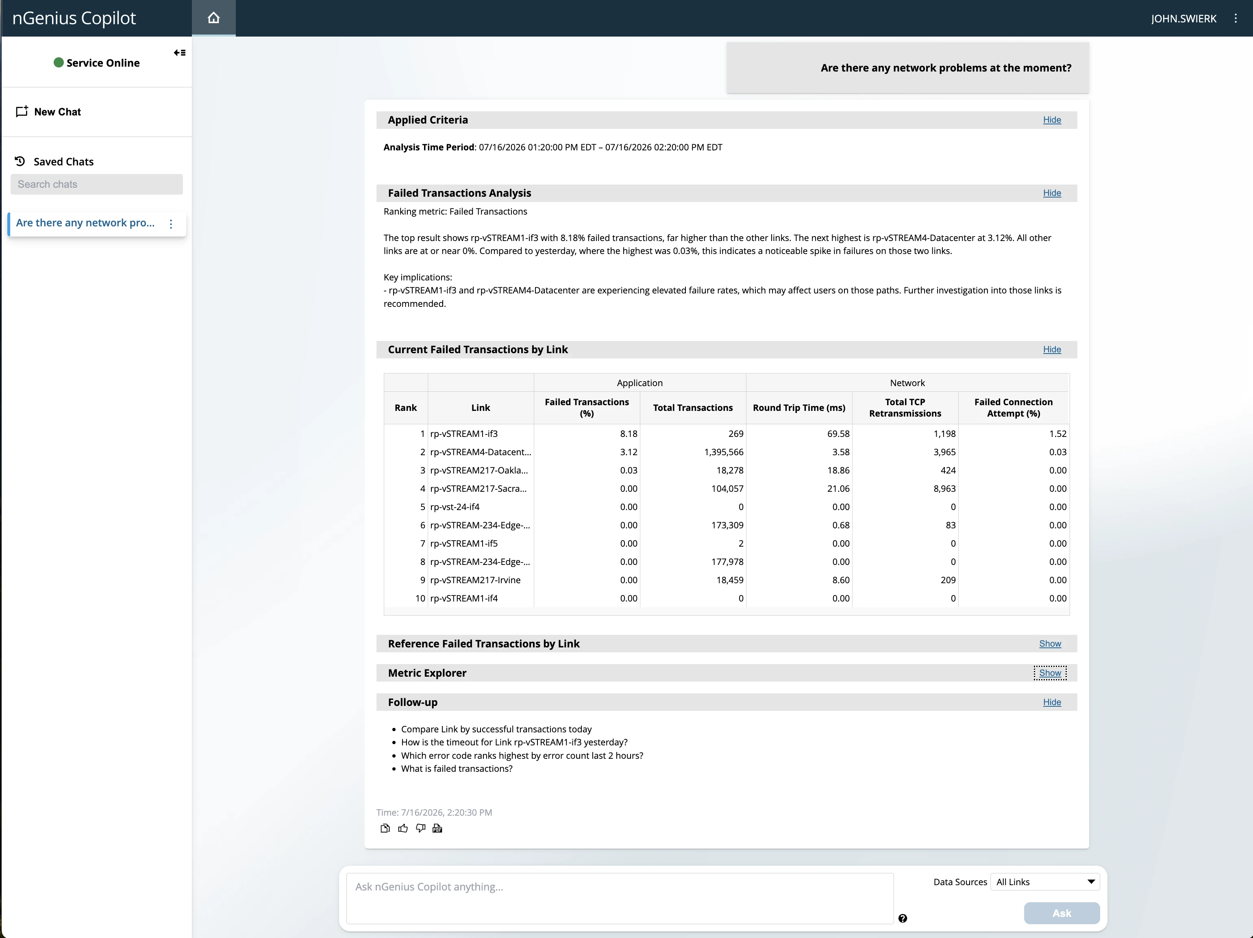Hide the Applied Criteria section
The width and height of the screenshot is (1253, 938).
coord(1052,119)
